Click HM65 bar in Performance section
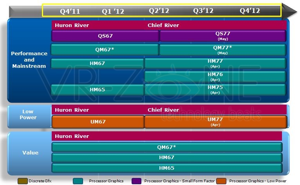300x185 pixels. pyautogui.click(x=98, y=90)
